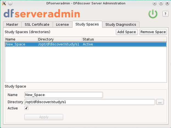Close the DFserveradmin window
Screen dimensions: 171x128
click(167, 3)
